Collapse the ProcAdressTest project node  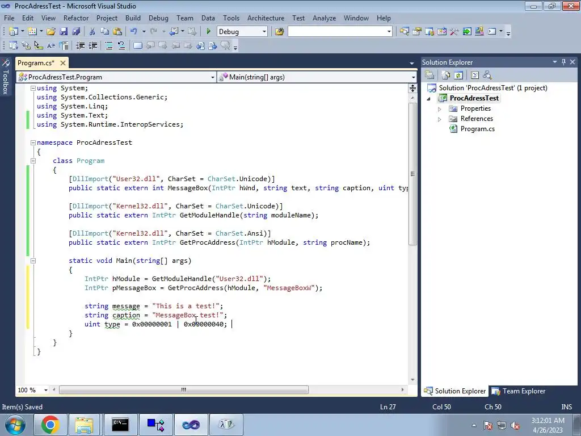click(429, 99)
